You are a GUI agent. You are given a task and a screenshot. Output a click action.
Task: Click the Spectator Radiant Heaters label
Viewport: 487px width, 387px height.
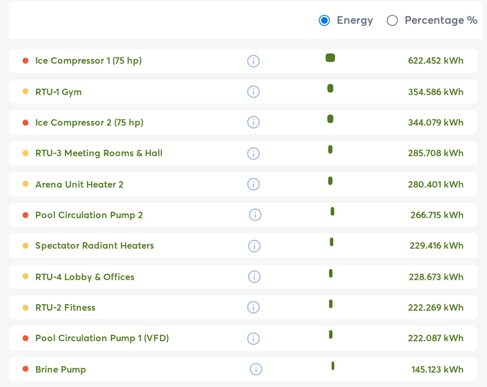click(x=95, y=246)
